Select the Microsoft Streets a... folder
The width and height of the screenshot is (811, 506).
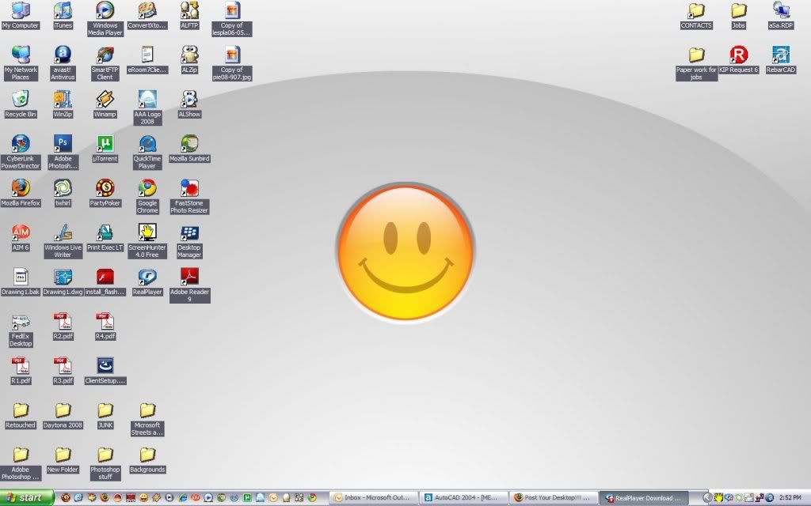coord(147,419)
